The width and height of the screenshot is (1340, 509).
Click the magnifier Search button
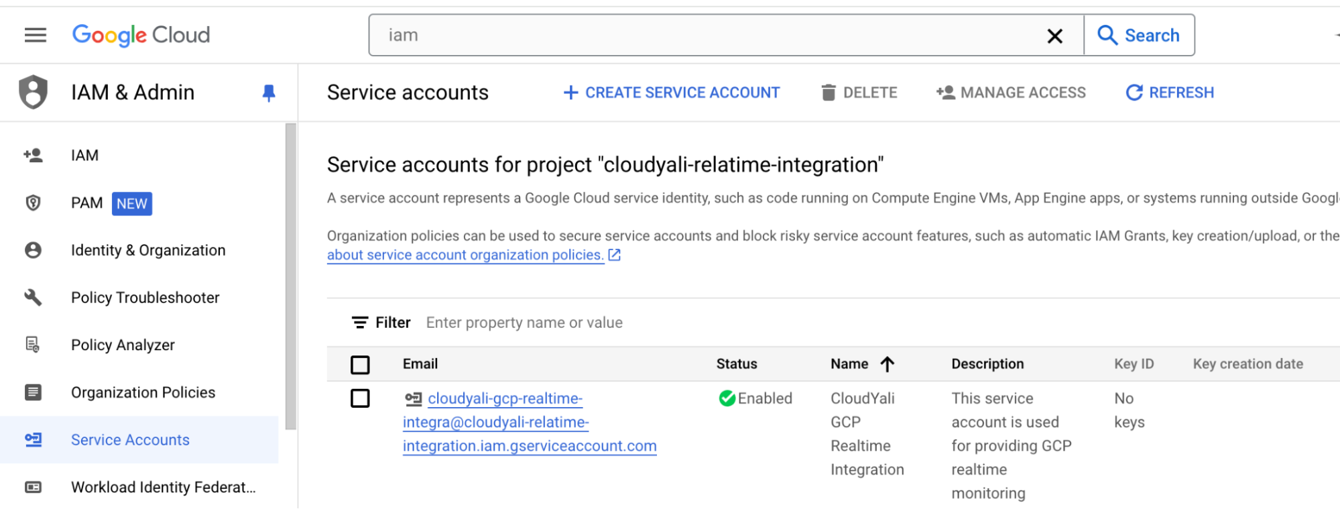click(x=1139, y=35)
